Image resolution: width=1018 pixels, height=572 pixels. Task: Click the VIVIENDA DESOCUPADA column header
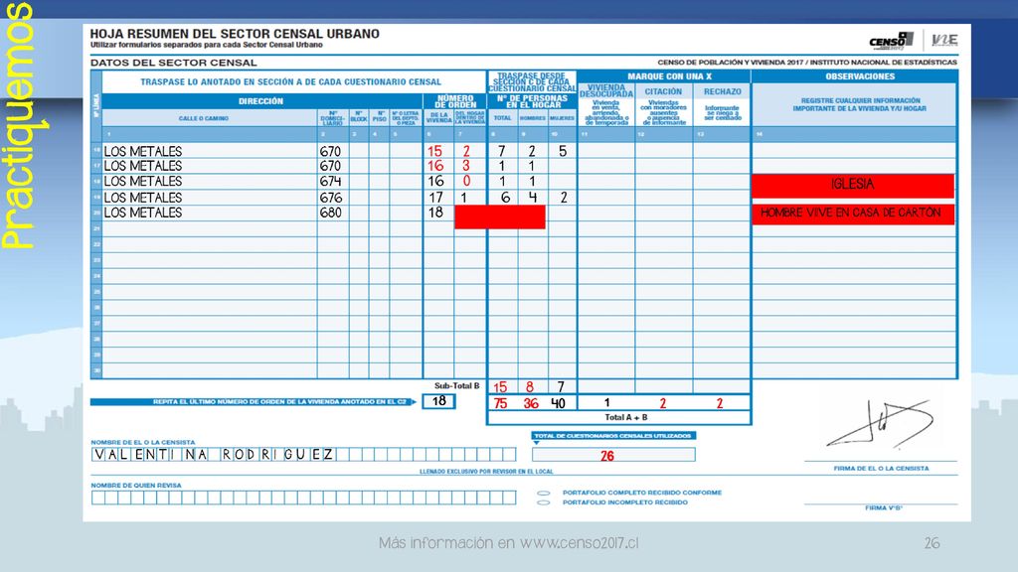point(606,90)
